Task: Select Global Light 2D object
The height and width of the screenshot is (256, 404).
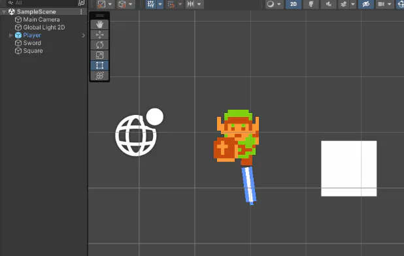Action: pos(44,27)
